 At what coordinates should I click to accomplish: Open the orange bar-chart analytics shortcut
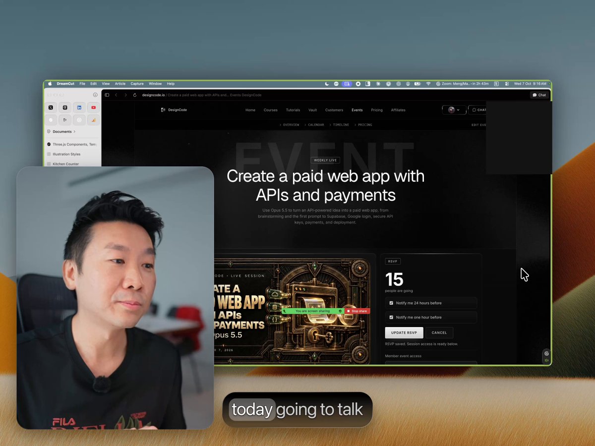click(93, 120)
